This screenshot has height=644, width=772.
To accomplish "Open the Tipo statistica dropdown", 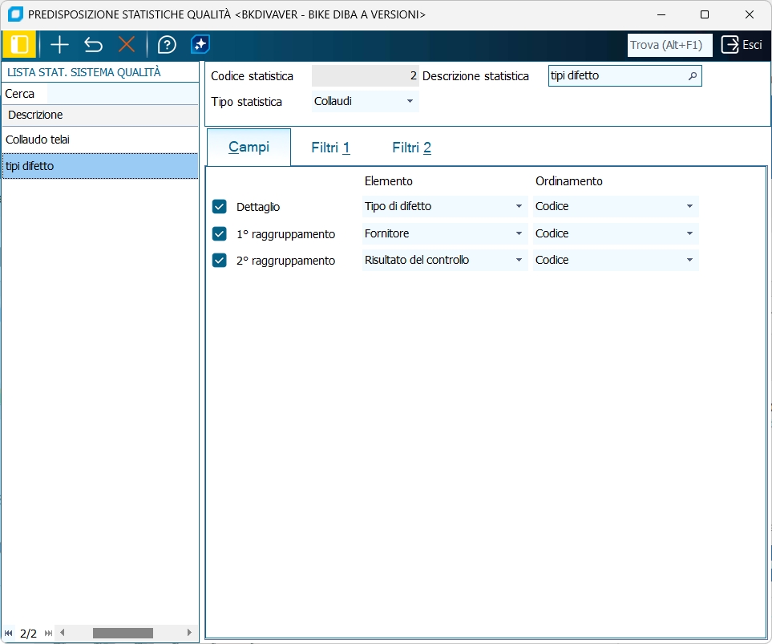I will [410, 102].
